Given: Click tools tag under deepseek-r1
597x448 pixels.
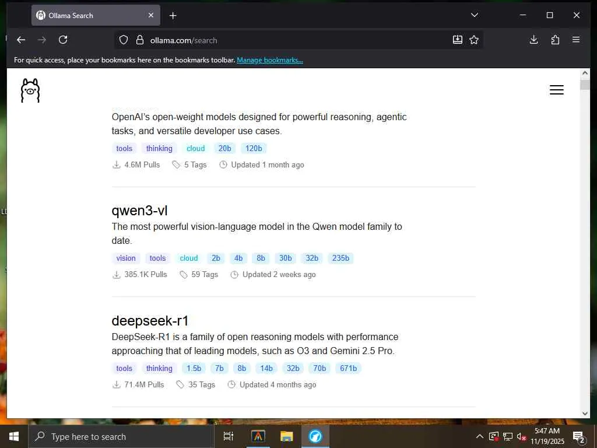Looking at the screenshot, I should point(124,369).
